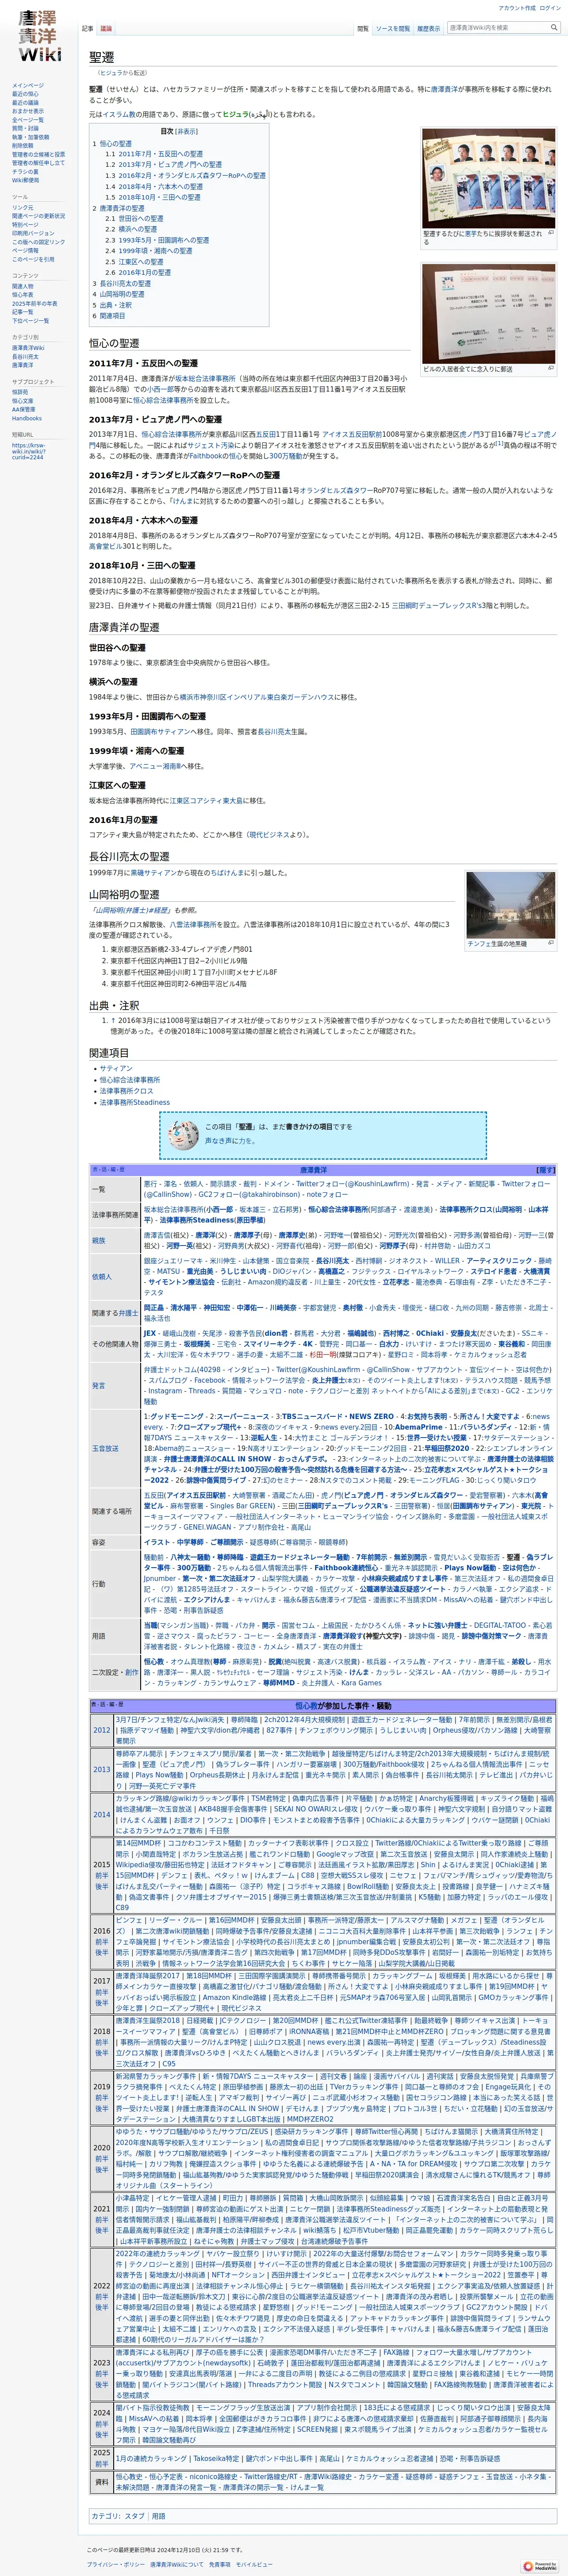Open 法律事務所Steadiness in the 関連項目 list
This screenshot has width=568, height=2576.
(x=134, y=1102)
